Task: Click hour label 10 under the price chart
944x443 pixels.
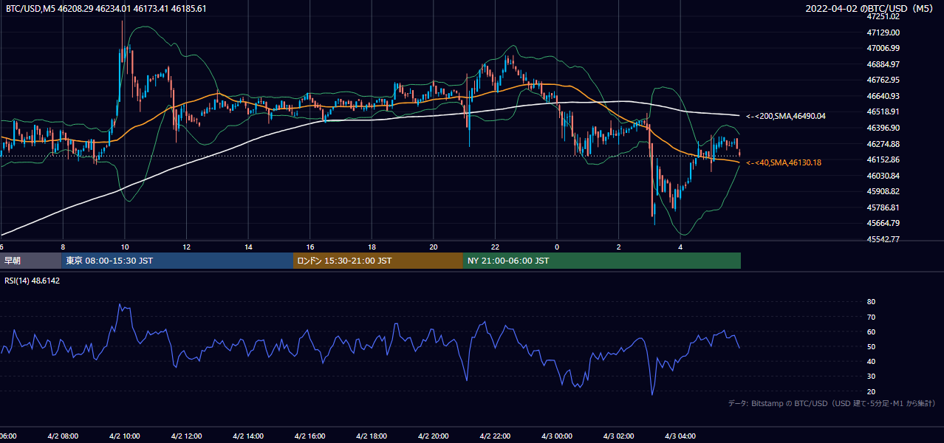Action: click(x=125, y=247)
